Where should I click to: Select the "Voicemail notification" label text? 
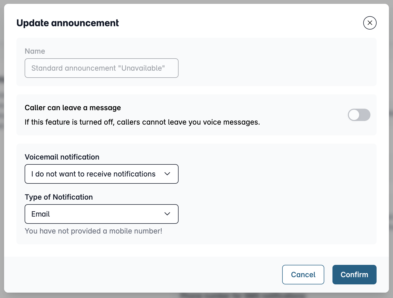62,157
